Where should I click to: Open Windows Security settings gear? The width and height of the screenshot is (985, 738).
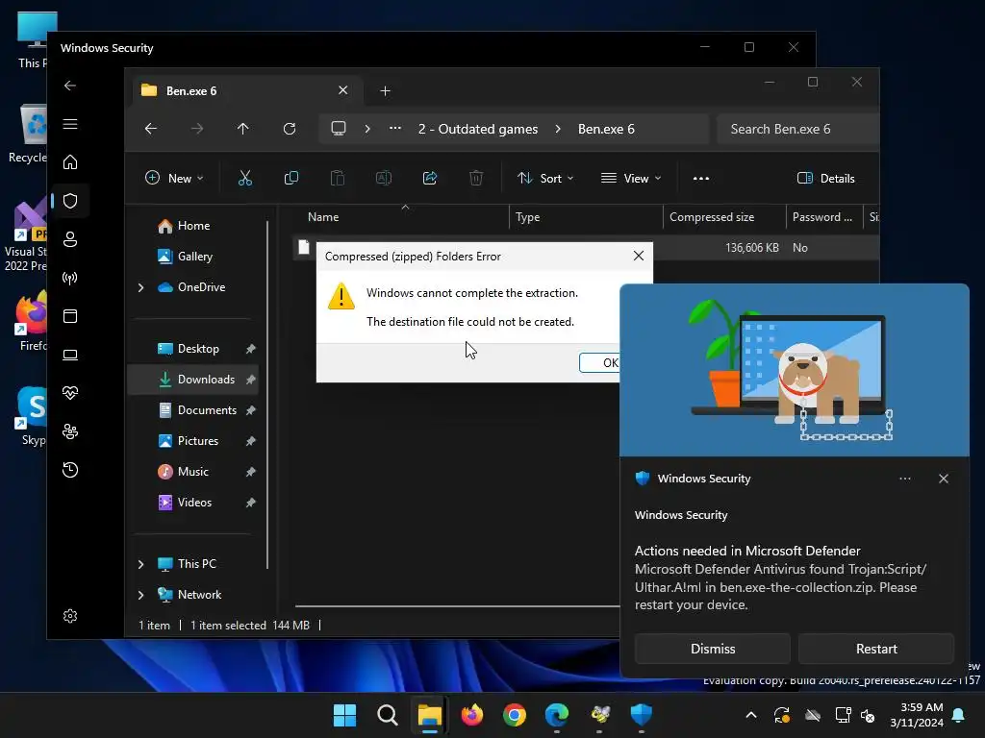(x=70, y=616)
